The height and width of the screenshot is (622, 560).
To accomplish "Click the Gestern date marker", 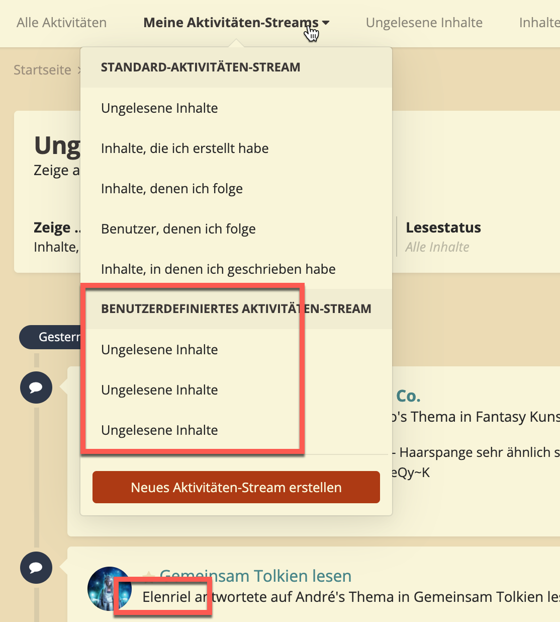I will (x=50, y=337).
